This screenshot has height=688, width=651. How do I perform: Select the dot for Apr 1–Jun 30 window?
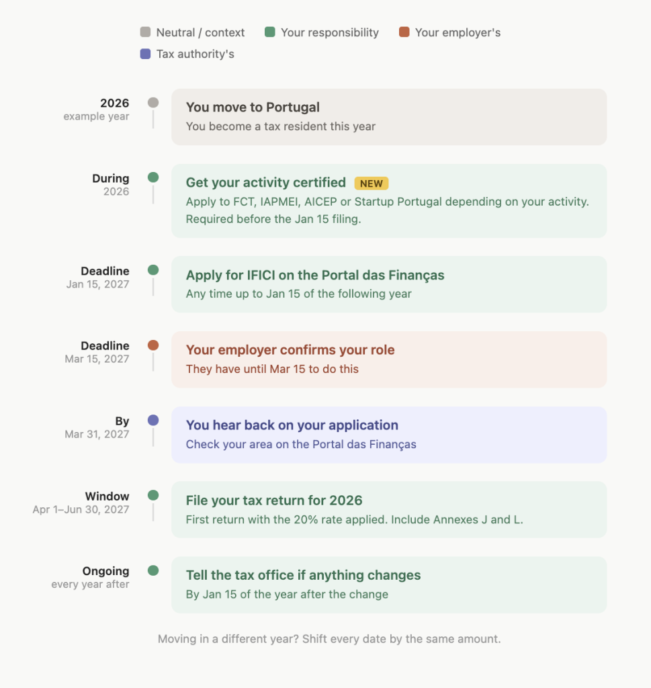point(153,495)
